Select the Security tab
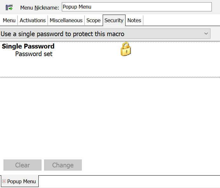Image resolution: width=220 pixels, height=188 pixels. (x=114, y=20)
